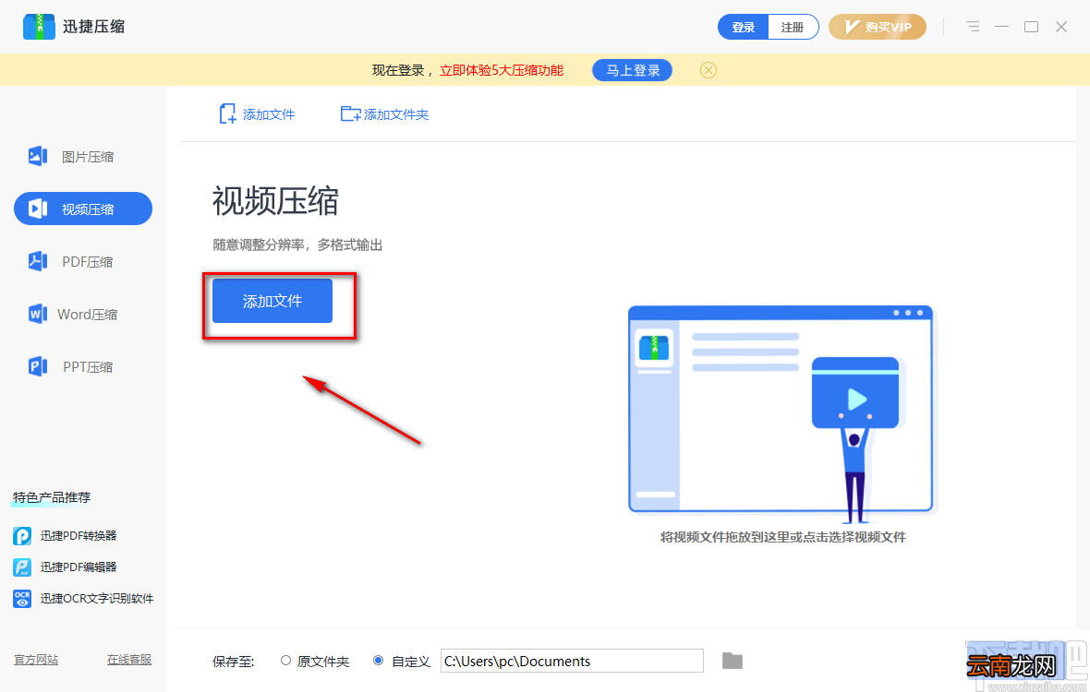This screenshot has height=692, width=1090.
Task: Click the 登录 button
Action: (743, 27)
